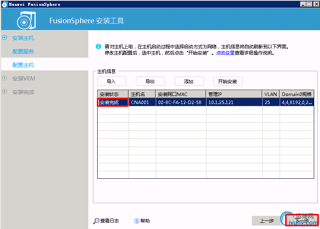Click the question mark help icon

pyautogui.click(x=136, y=221)
